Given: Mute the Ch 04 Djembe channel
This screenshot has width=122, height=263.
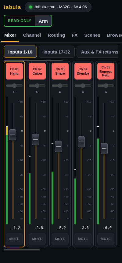Looking at the screenshot, I should [x=83, y=239].
